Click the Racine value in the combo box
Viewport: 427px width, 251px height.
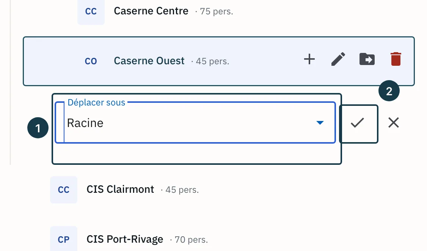tap(85, 123)
